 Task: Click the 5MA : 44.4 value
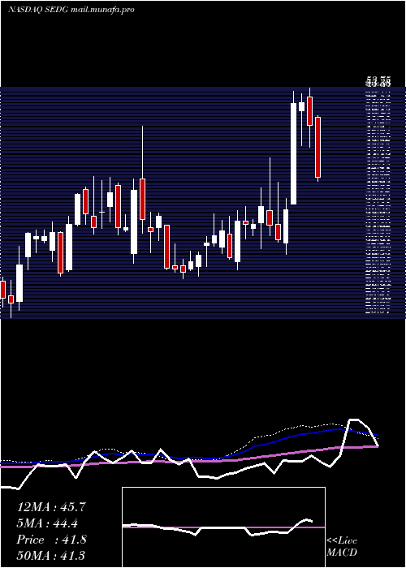(x=47, y=523)
